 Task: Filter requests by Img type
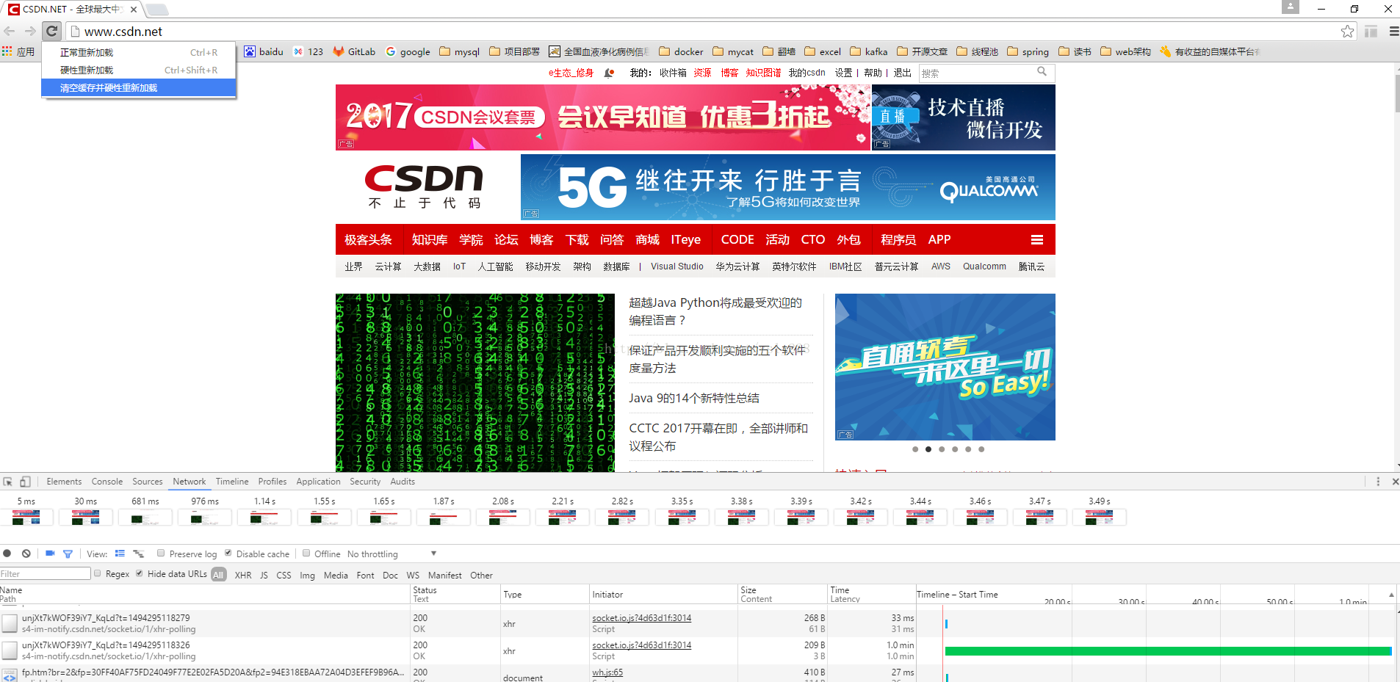pos(307,576)
